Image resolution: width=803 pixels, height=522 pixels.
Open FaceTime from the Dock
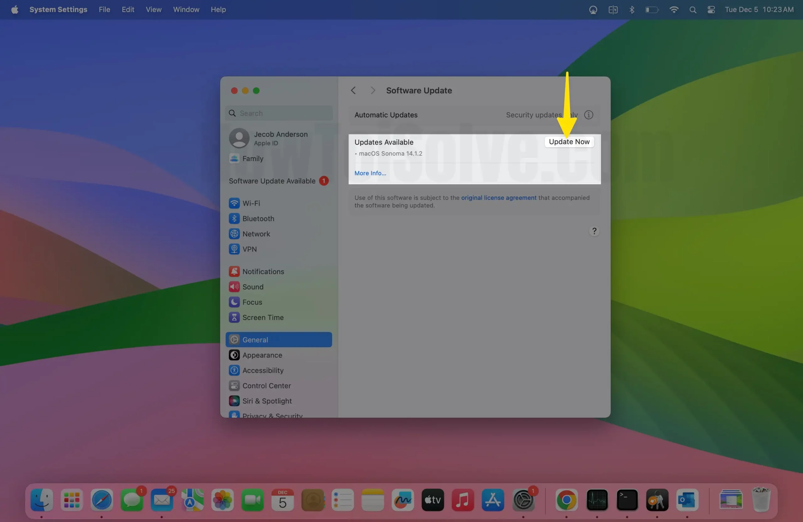click(x=253, y=500)
